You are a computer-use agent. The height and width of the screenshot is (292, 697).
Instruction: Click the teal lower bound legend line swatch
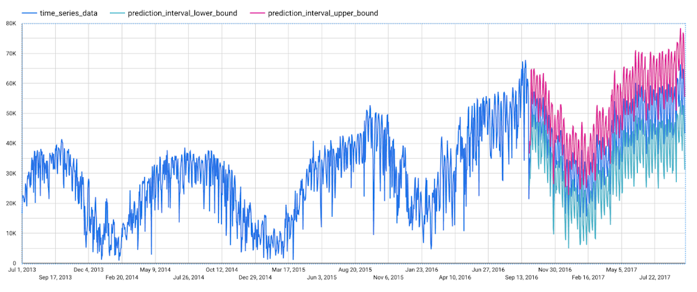[117, 13]
